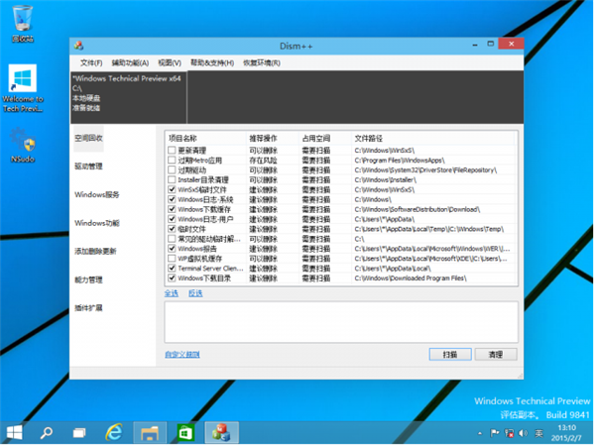
Task: Check the Installer目录清理 checkbox
Action: pos(172,179)
